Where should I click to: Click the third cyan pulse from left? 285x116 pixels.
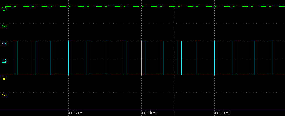[x=52, y=41]
